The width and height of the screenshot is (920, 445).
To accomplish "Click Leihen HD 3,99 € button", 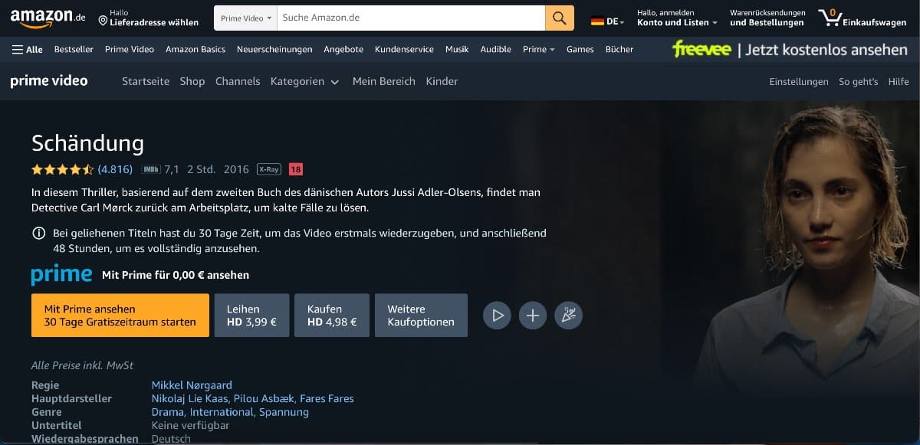I will click(x=251, y=315).
